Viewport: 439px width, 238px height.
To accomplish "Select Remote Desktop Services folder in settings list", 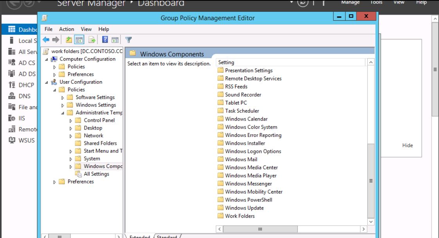I will tap(250, 78).
